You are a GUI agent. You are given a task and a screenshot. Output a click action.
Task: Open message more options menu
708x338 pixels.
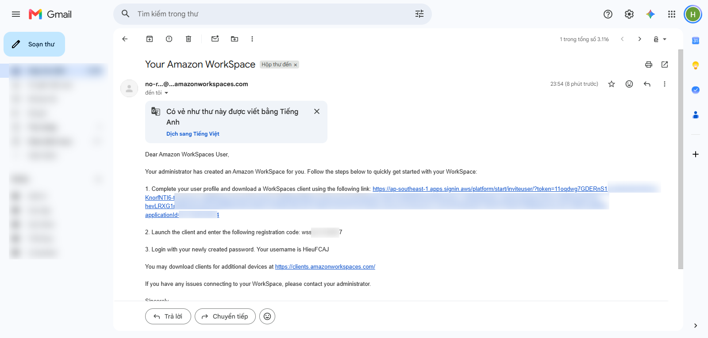pyautogui.click(x=665, y=84)
